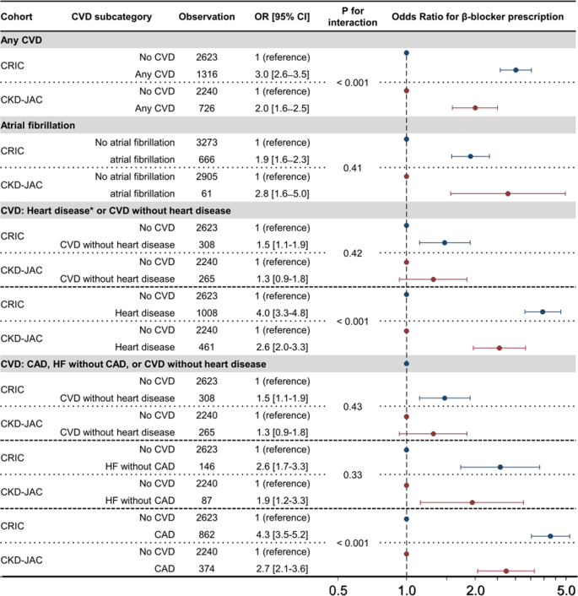Click the 0.5 tick label on axis
Screen dimensions: 578x596
point(338,587)
